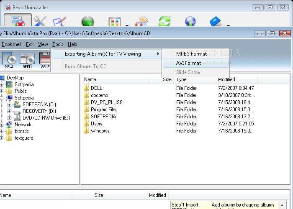Select the SOFTPEDIA folder in file list
The image size is (293, 209).
tap(169, 117)
